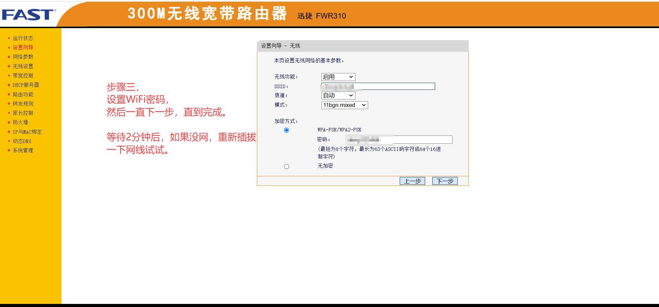
Task: Click the 300M无线宽带路由器 heading
Action: (x=207, y=14)
